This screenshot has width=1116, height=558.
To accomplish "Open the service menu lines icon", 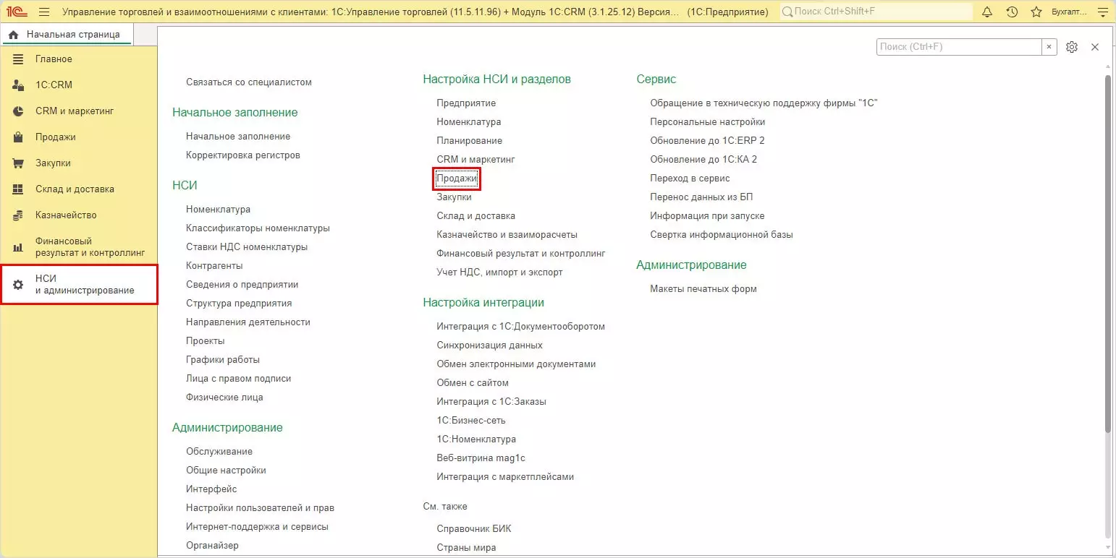I will [x=1102, y=12].
